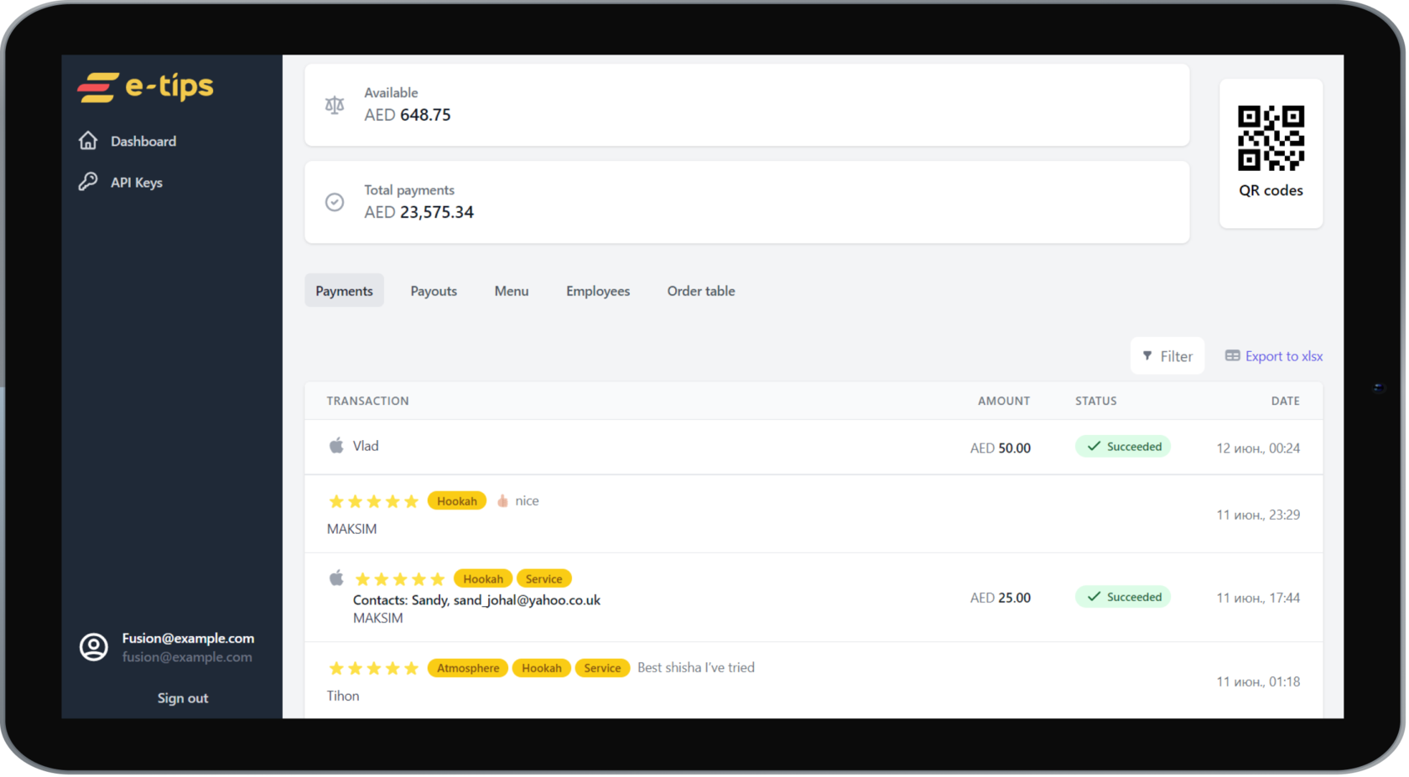Click the Service tag on the AED 25.00 payment

pyautogui.click(x=543, y=579)
